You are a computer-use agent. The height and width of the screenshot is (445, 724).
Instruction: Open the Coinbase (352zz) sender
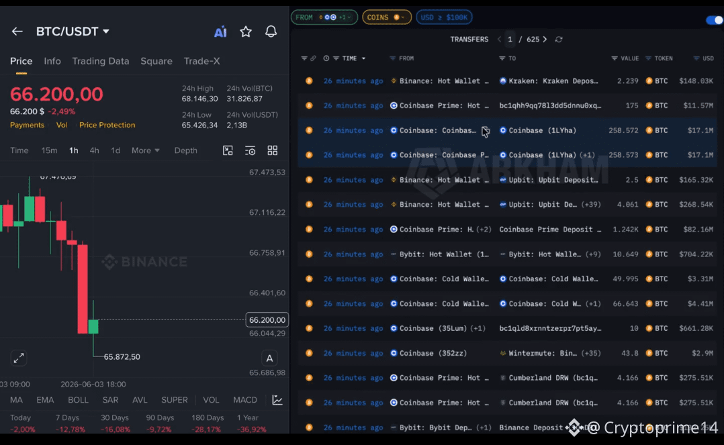coord(428,353)
